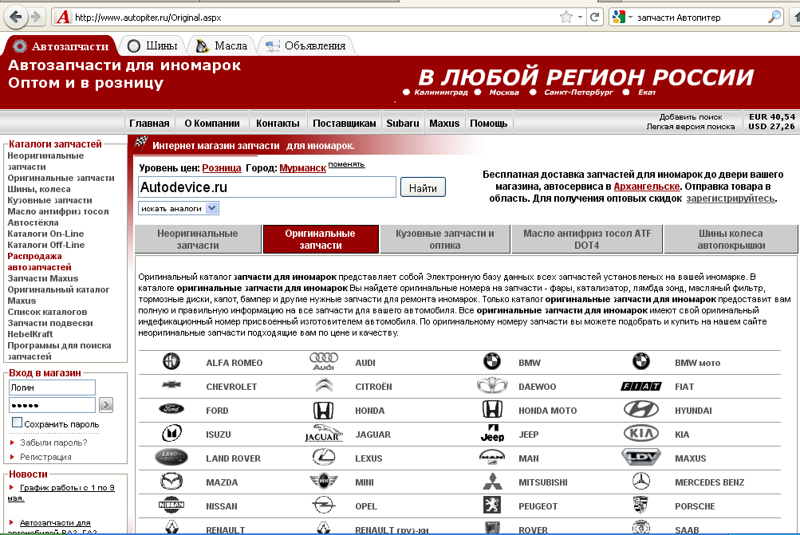
Task: Enable the Сохранить пароль checkbox
Action: click(x=17, y=423)
